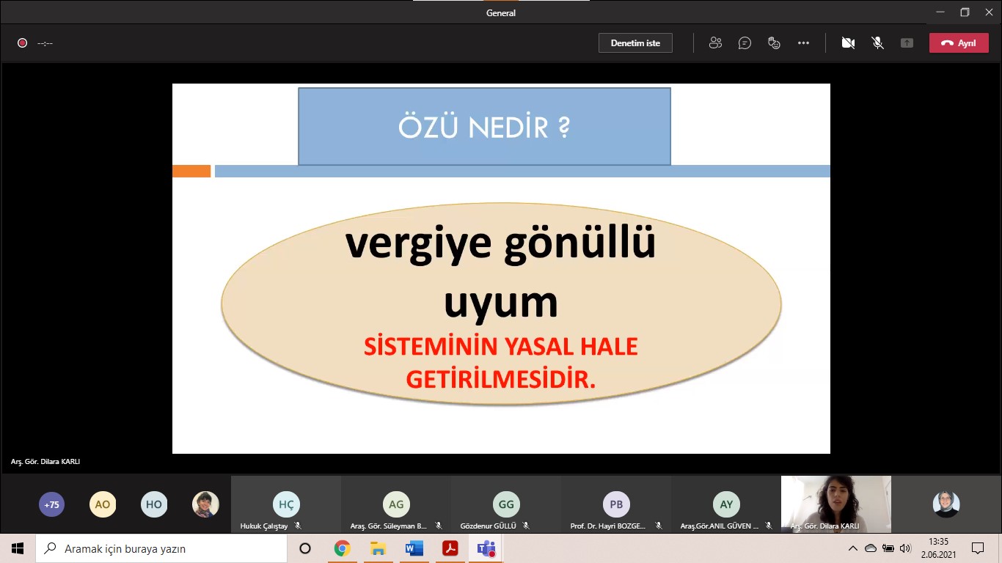The height and width of the screenshot is (563, 1002).
Task: Click the Denetim iste button
Action: tap(635, 43)
